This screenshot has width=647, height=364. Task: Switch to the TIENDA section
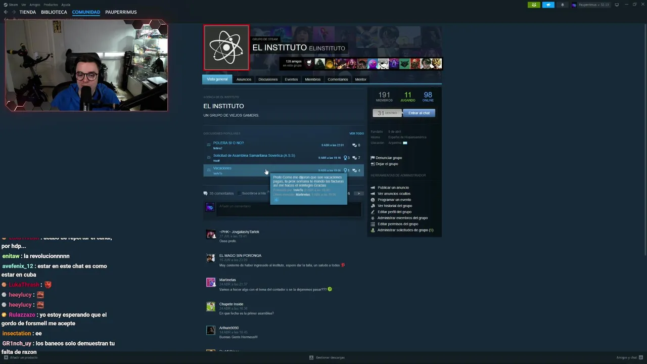(x=28, y=12)
